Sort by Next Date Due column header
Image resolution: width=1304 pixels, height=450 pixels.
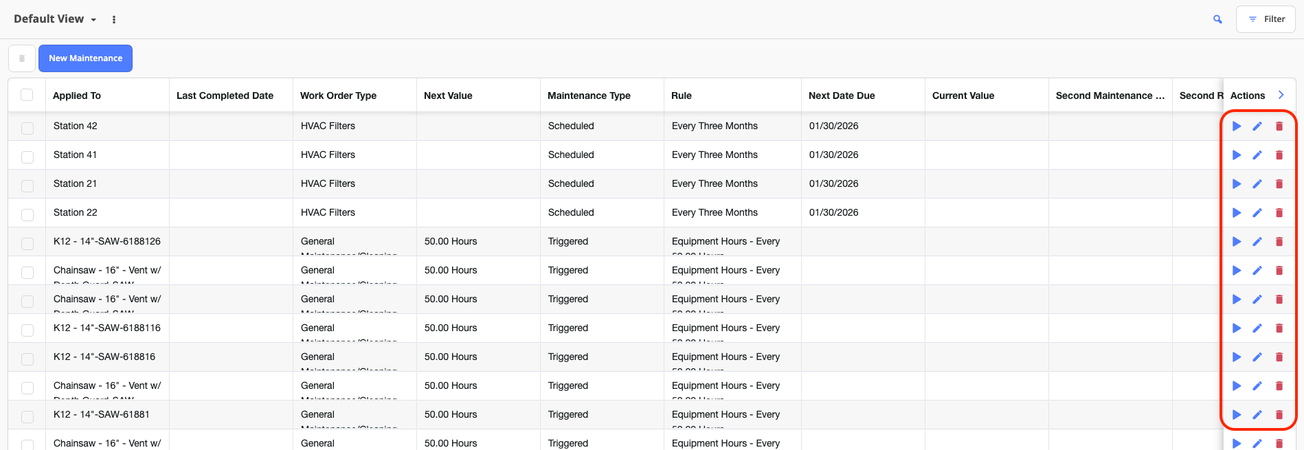point(842,95)
